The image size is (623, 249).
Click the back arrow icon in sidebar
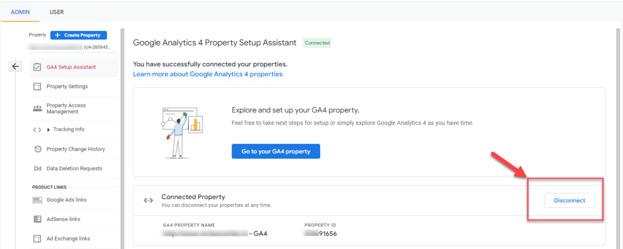pyautogui.click(x=16, y=66)
